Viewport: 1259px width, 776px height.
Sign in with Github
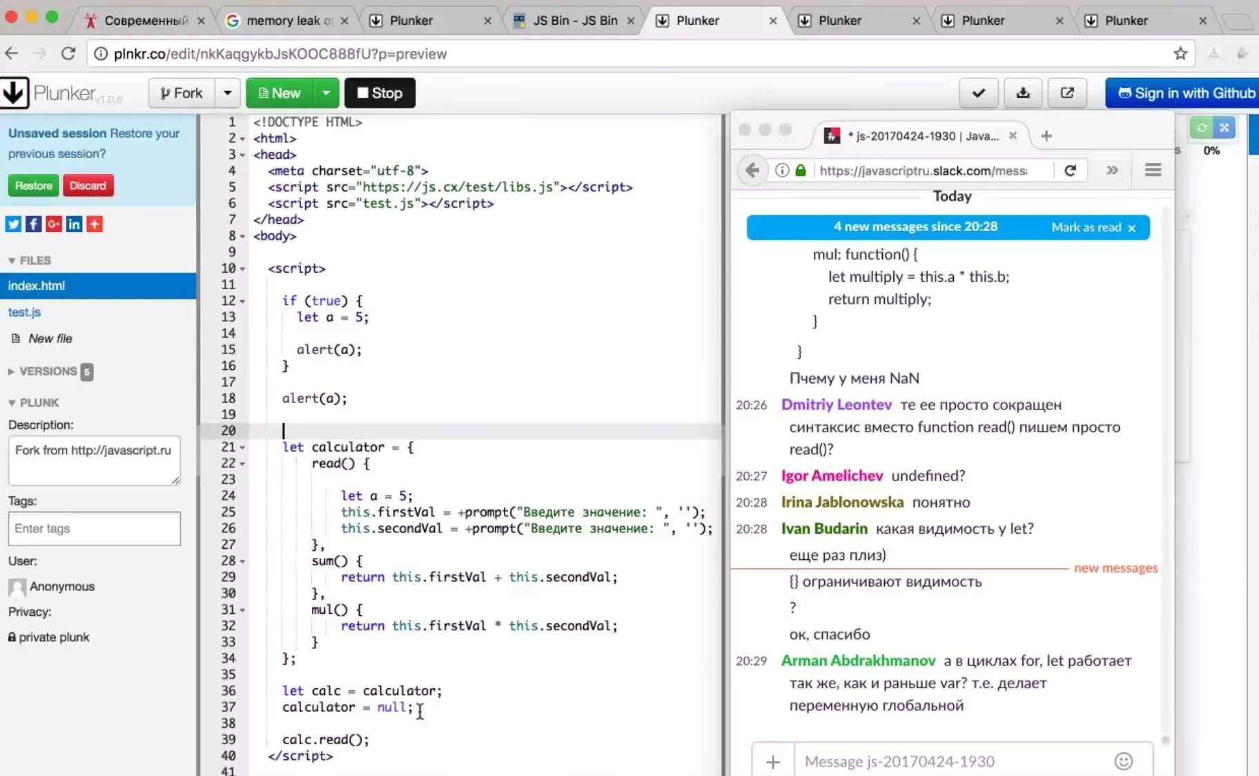click(x=1184, y=93)
